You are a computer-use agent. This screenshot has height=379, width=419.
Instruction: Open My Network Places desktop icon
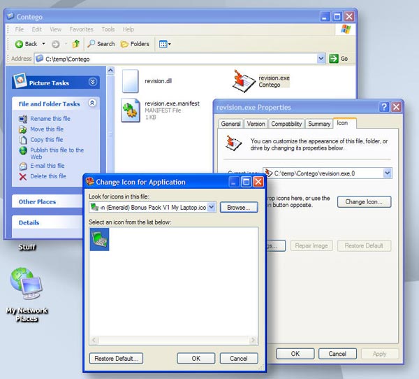27,283
